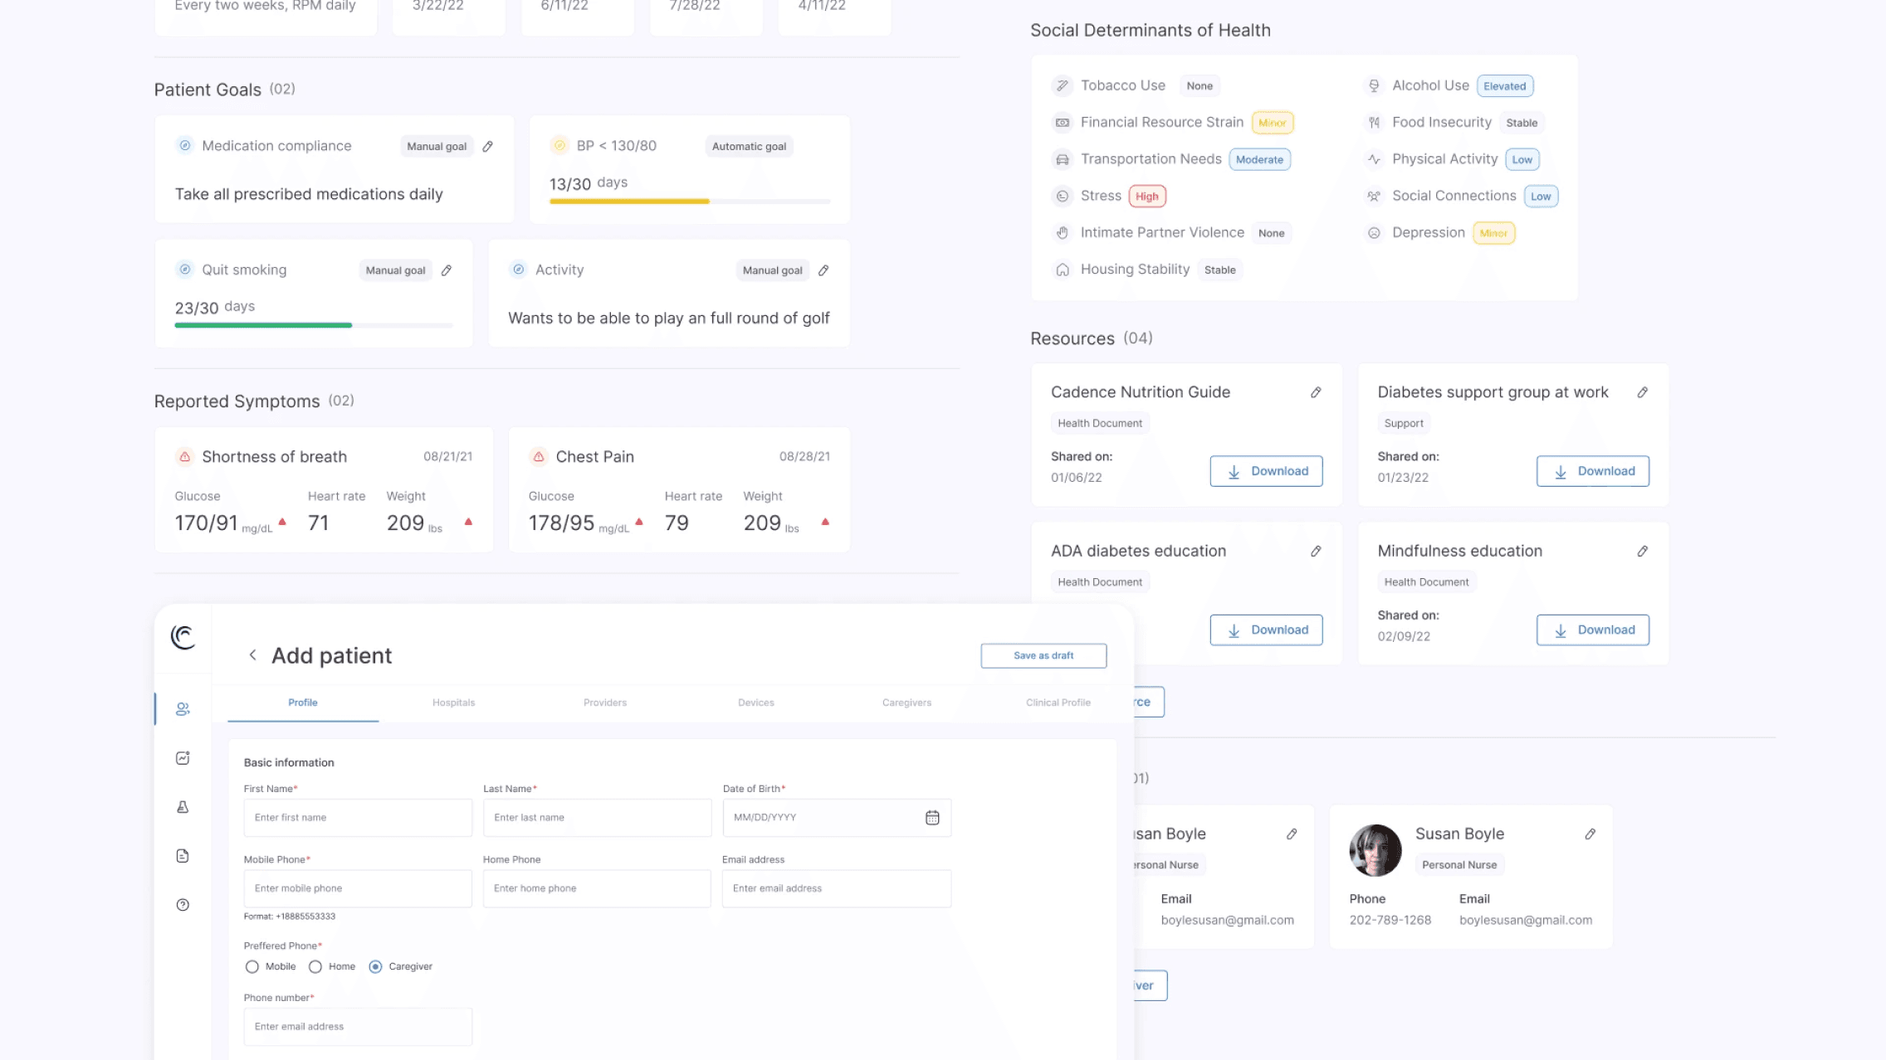
Task: Click the Quit smoking progress bar
Action: tap(314, 325)
